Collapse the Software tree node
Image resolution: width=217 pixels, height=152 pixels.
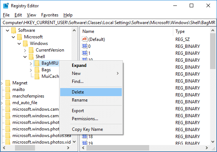click(7, 30)
